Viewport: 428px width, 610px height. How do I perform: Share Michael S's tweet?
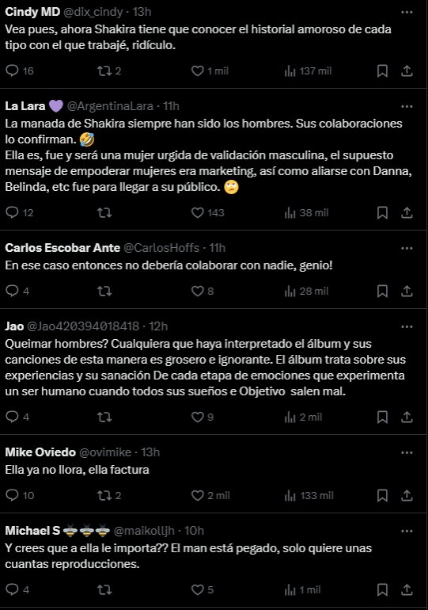[407, 589]
